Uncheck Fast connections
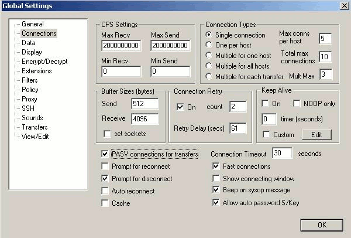The width and height of the screenshot is (351, 238). (216, 166)
